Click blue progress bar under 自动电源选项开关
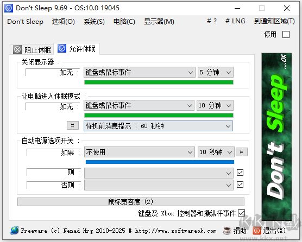 click(x=160, y=162)
